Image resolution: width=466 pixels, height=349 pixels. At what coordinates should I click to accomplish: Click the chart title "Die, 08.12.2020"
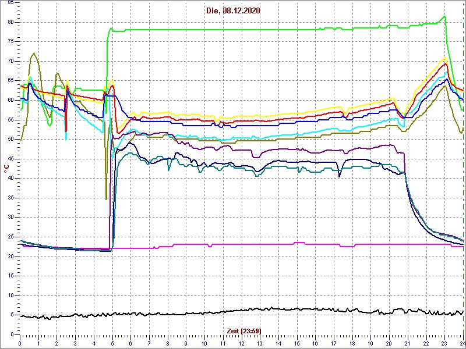click(x=233, y=11)
